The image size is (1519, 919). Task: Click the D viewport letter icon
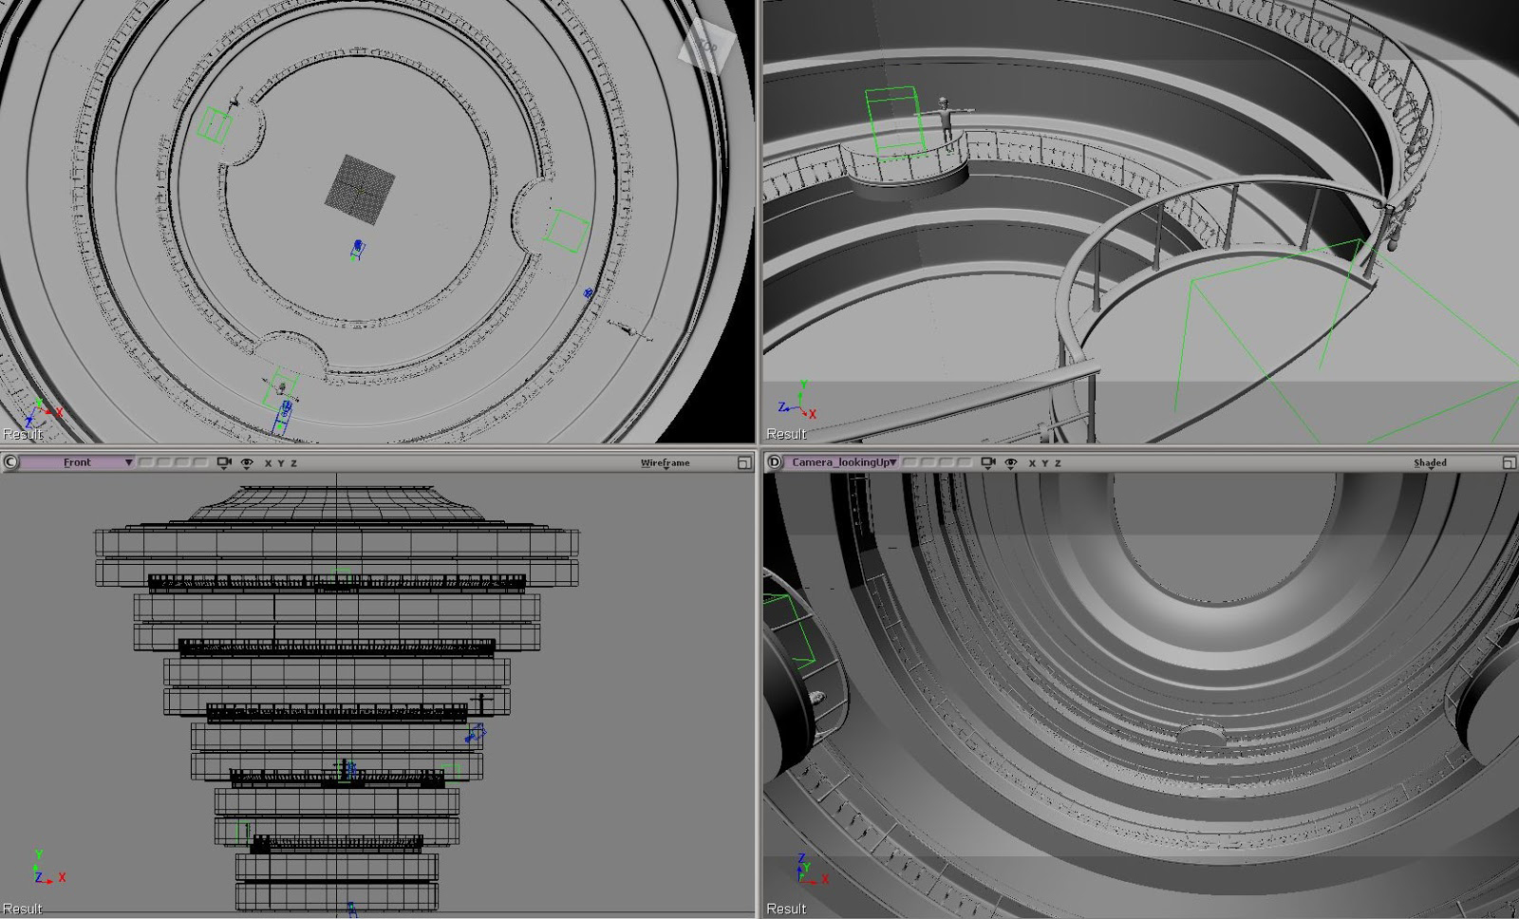click(775, 462)
